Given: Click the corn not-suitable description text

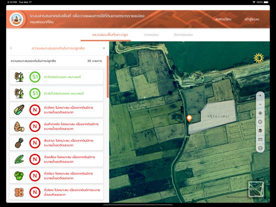Looking at the screenshot, I should pos(68,110).
